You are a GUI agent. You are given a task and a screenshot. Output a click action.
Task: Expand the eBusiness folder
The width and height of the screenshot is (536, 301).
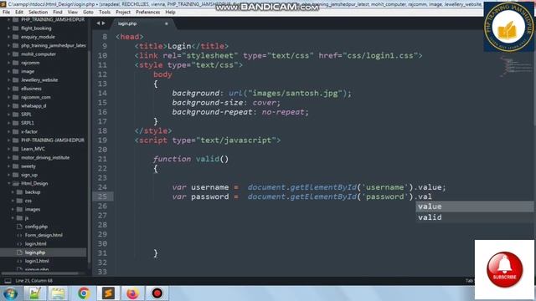(x=9, y=89)
